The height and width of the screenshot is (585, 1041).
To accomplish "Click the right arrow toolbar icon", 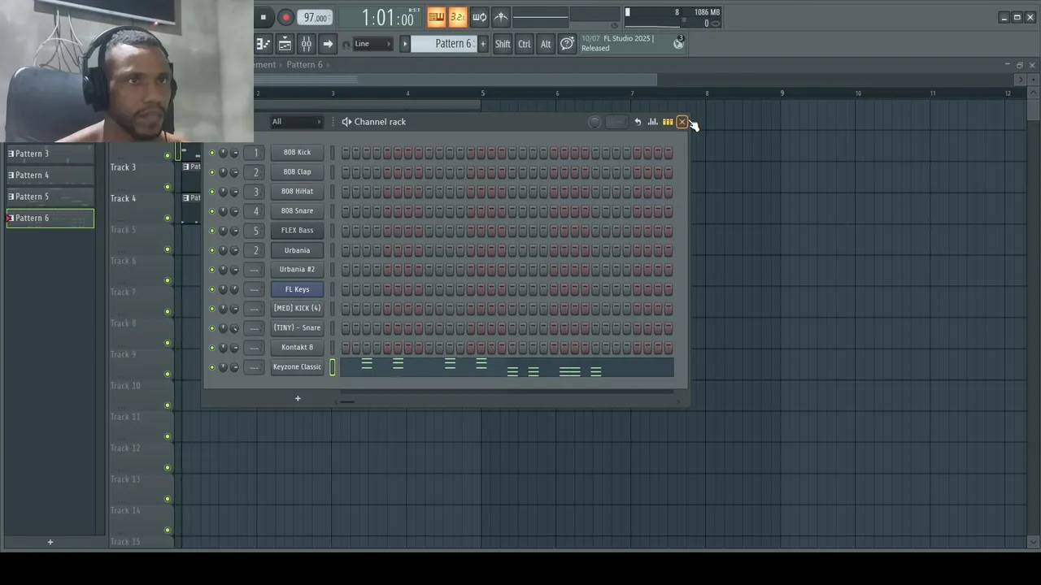I will [x=327, y=44].
